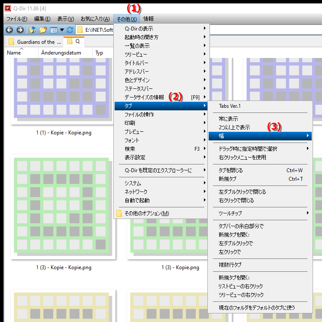Toggle ツリービューの右クリック option

[260, 295]
